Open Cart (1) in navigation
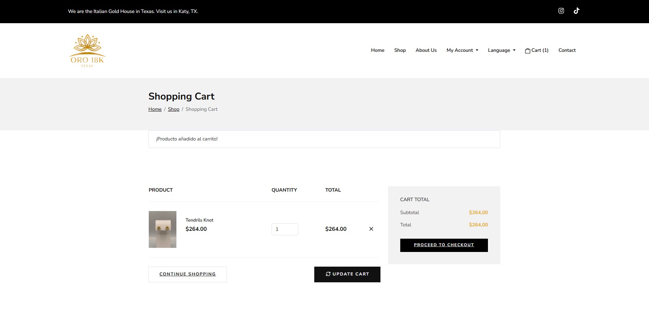Viewport: 649px width, 313px height. (537, 50)
